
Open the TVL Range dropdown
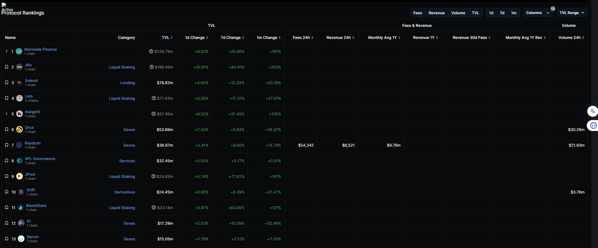(x=572, y=13)
